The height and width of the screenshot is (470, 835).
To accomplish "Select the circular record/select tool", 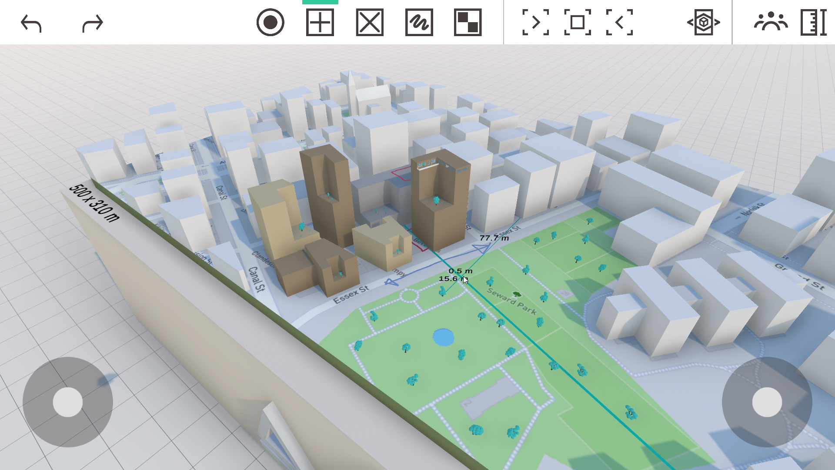I will coord(270,22).
